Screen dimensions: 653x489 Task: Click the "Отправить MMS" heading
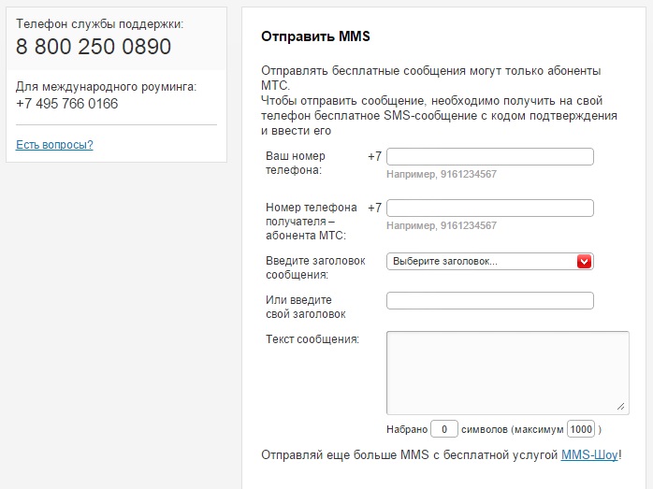tap(315, 37)
